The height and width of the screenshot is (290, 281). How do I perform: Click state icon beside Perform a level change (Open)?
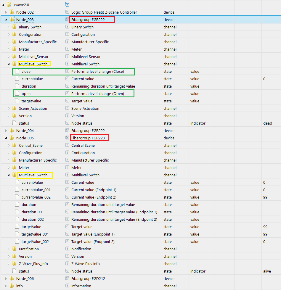click(x=67, y=94)
